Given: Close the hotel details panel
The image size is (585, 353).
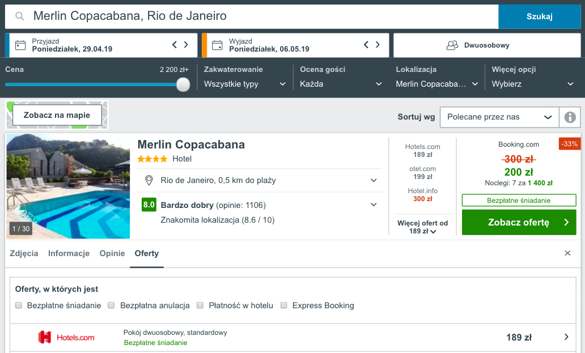Looking at the screenshot, I should click(567, 253).
